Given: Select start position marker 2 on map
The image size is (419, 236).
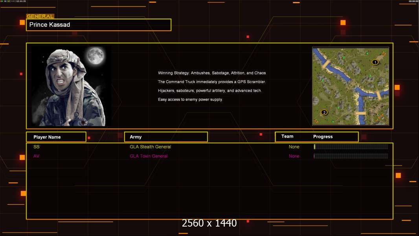Looking at the screenshot, I should point(324,112).
